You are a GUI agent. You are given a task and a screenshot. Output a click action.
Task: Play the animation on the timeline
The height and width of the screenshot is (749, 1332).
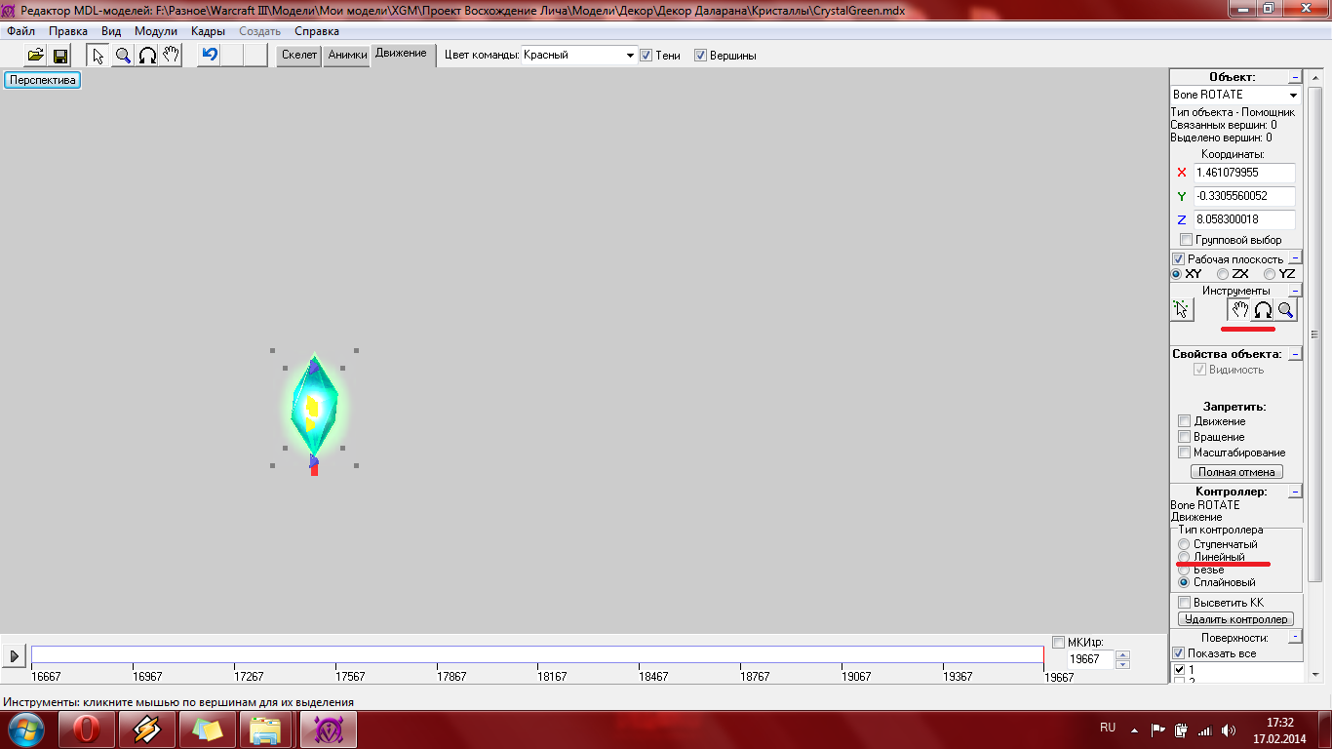click(x=15, y=656)
